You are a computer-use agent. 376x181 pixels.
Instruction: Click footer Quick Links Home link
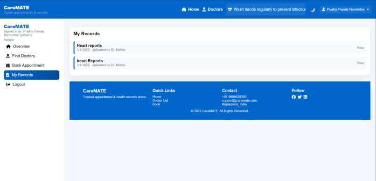click(157, 97)
